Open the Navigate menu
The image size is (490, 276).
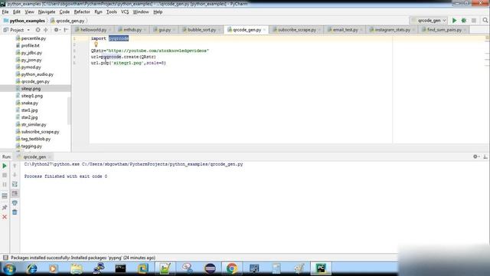tap(47, 12)
